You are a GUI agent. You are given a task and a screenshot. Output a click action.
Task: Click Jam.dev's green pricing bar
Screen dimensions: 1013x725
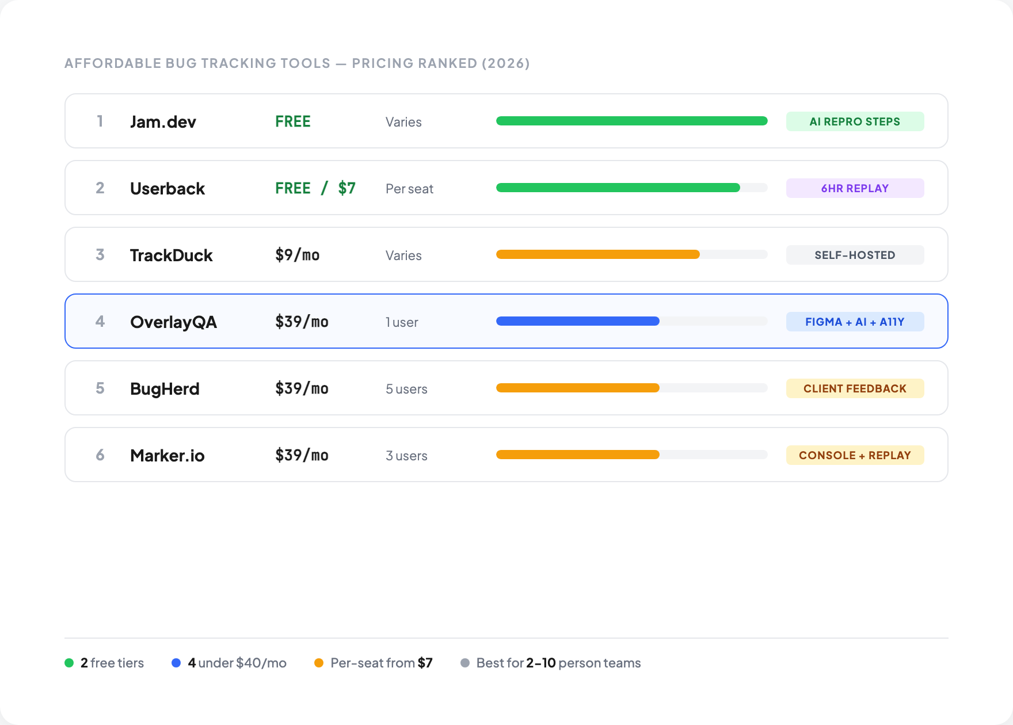[631, 121]
